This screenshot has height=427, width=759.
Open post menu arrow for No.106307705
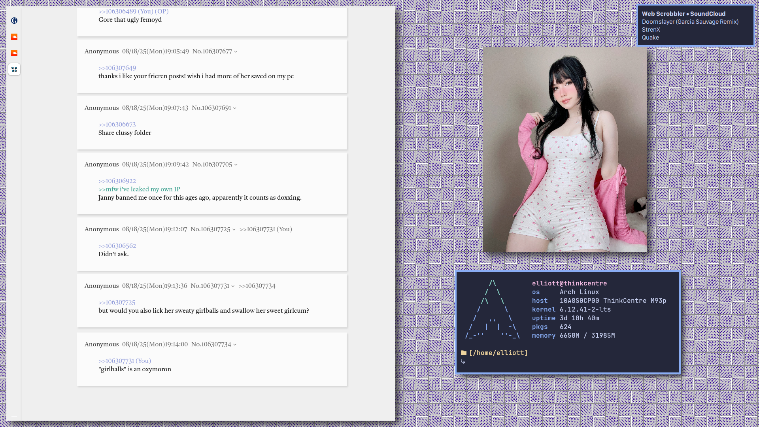click(x=236, y=165)
